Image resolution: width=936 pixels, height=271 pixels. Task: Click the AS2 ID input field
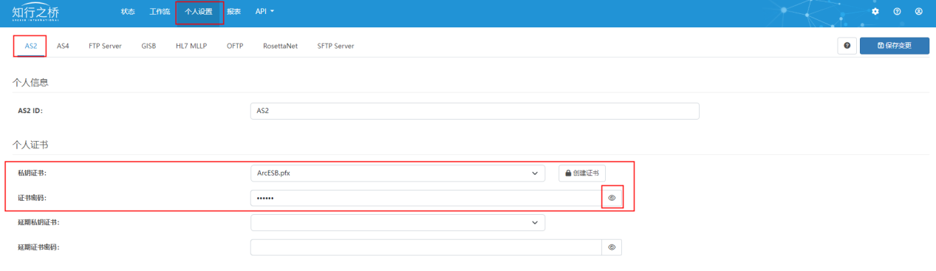(475, 111)
